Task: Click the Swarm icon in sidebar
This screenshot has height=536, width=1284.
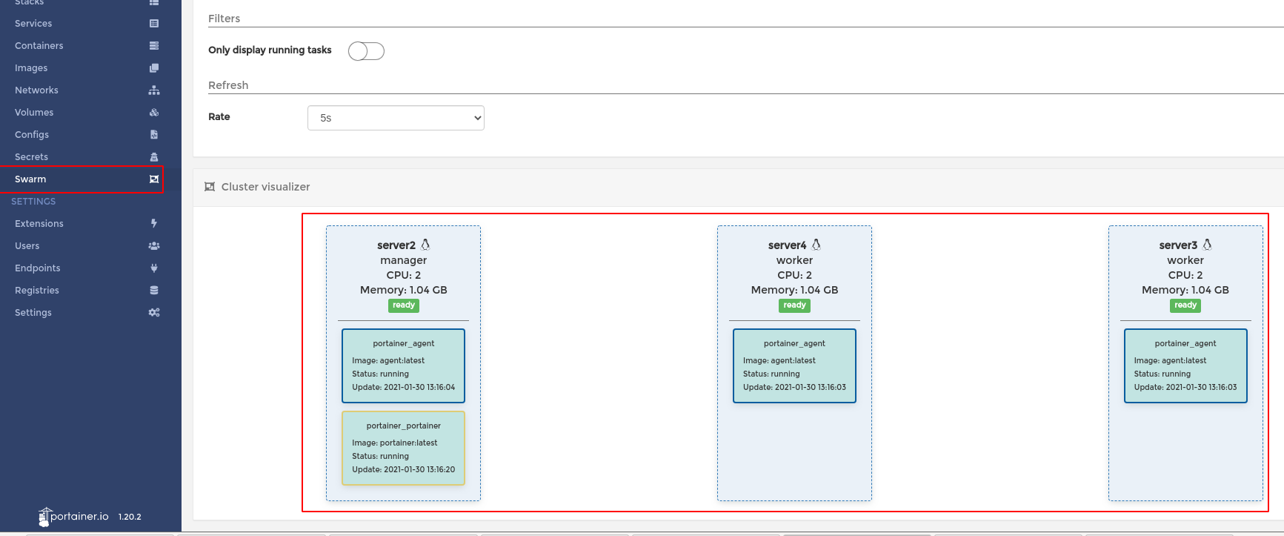Action: [154, 179]
